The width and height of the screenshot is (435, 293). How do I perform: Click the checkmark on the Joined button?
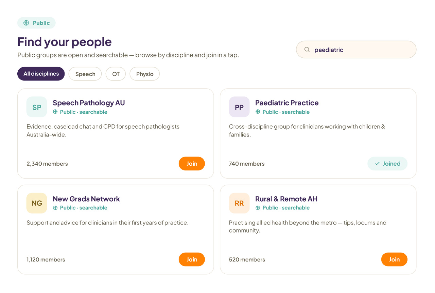377,164
